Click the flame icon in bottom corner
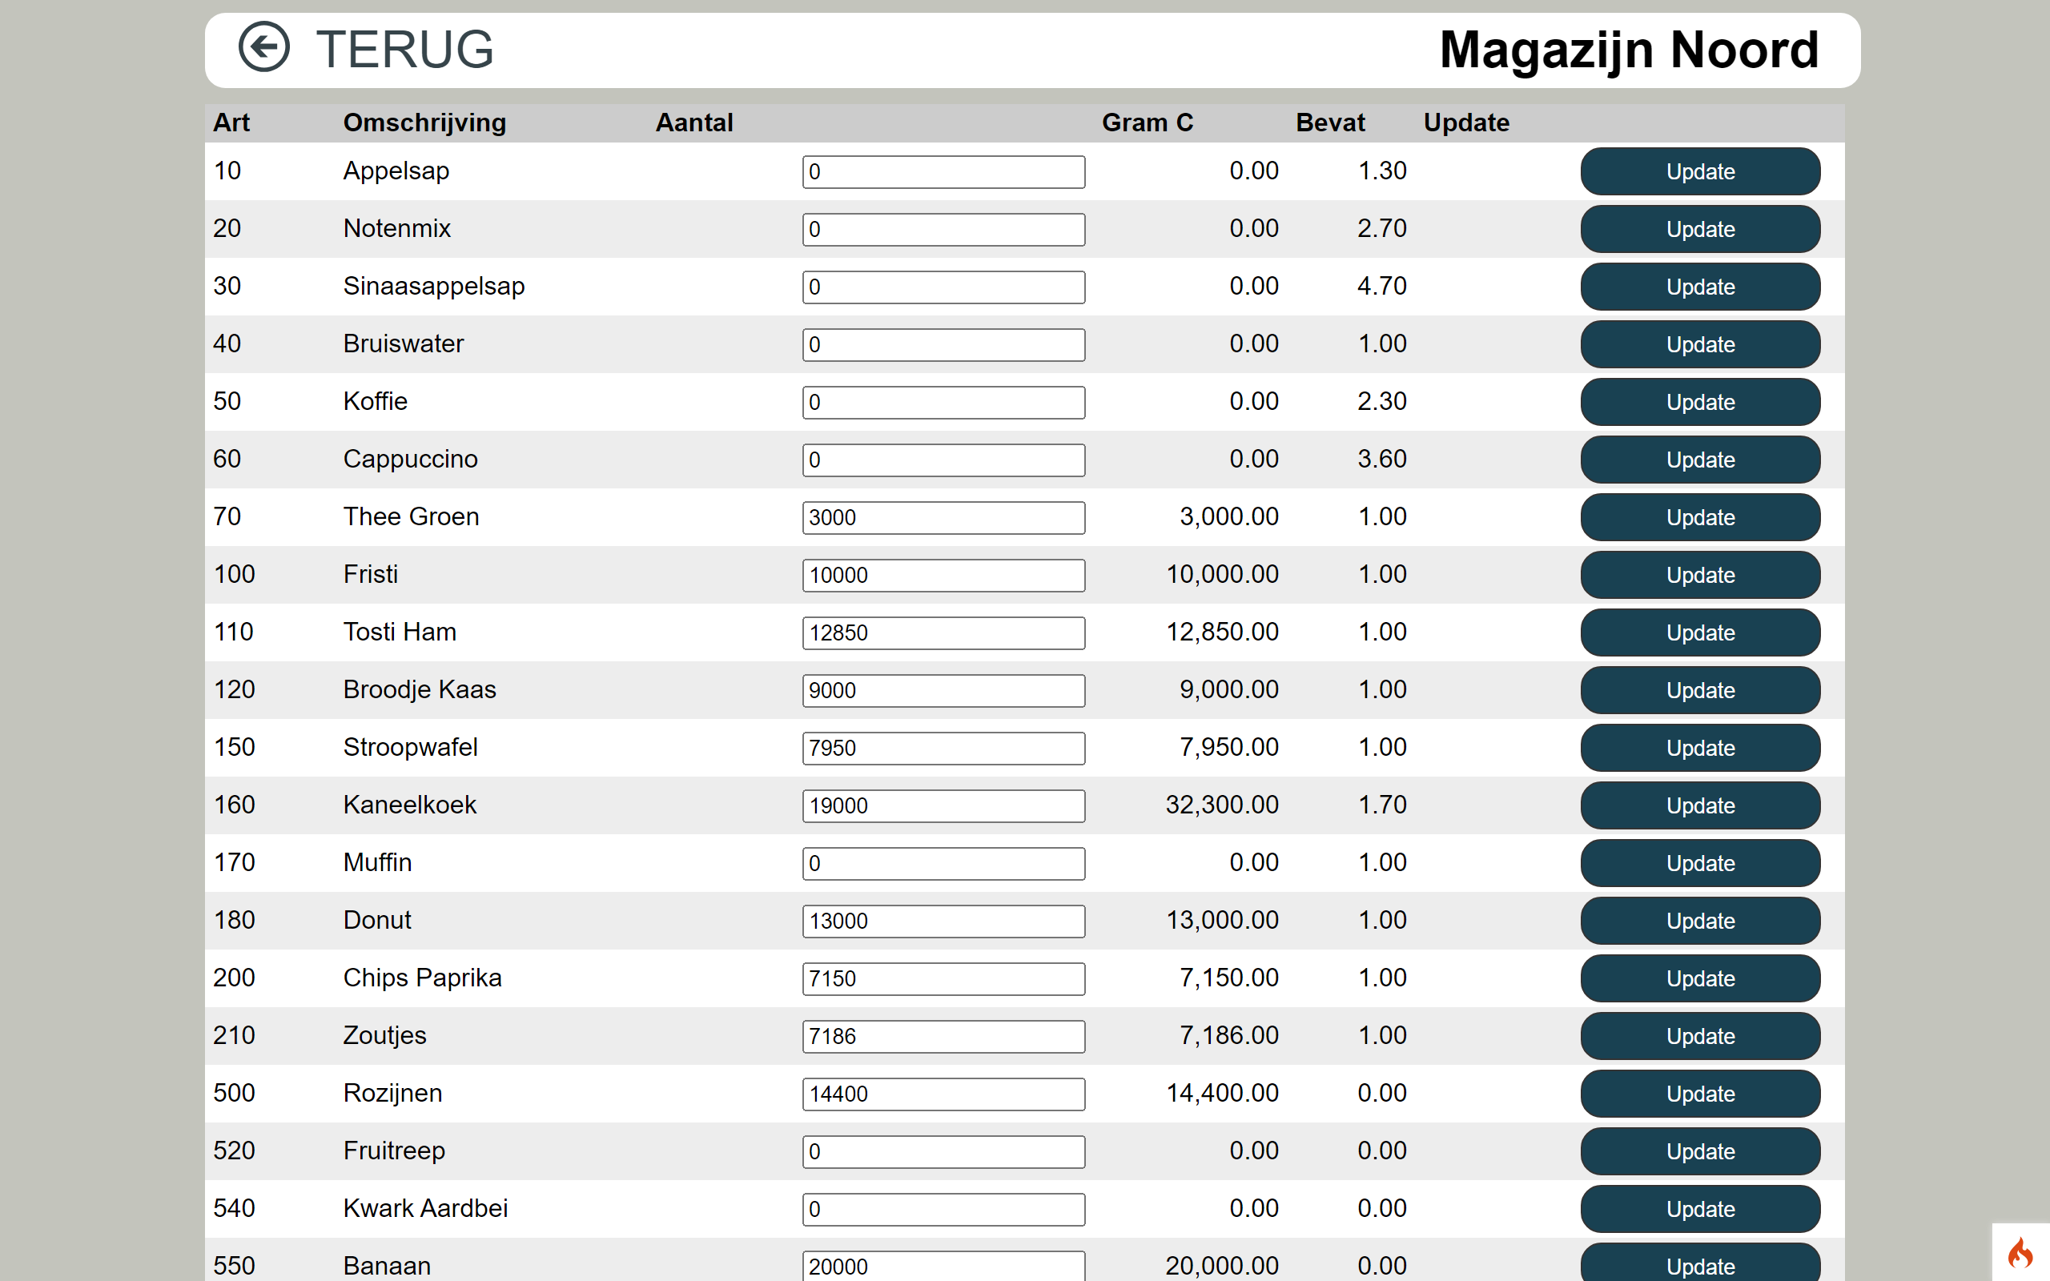 2020,1252
